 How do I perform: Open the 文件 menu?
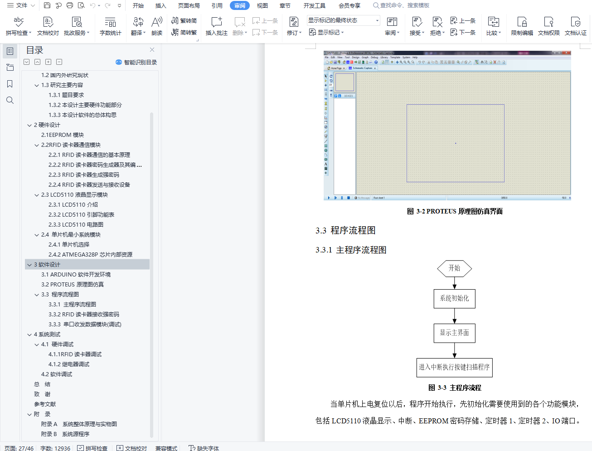coord(21,5)
